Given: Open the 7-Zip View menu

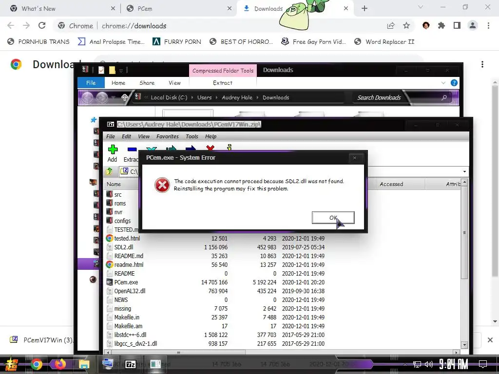Looking at the screenshot, I should (144, 136).
